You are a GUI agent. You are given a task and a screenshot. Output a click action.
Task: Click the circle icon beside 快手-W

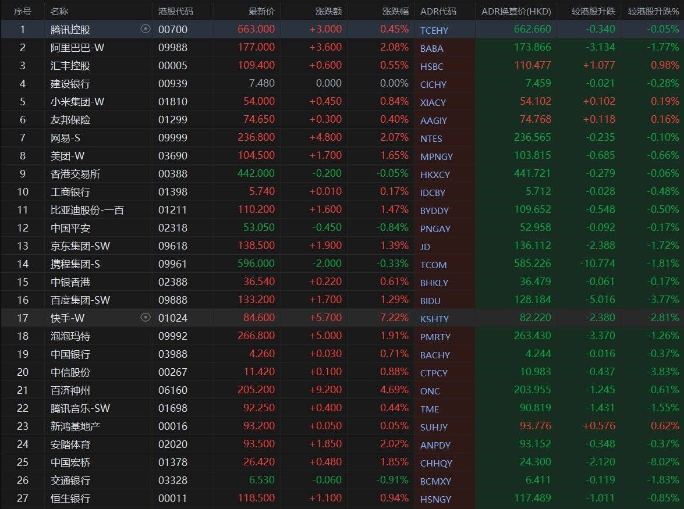click(146, 318)
